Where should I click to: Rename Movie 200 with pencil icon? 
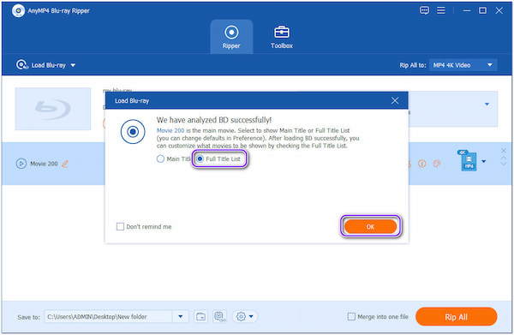point(65,164)
